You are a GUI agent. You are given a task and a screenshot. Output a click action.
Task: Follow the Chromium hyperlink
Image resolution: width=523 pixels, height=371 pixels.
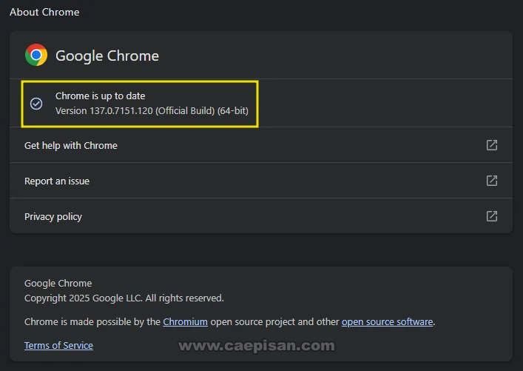pos(185,322)
